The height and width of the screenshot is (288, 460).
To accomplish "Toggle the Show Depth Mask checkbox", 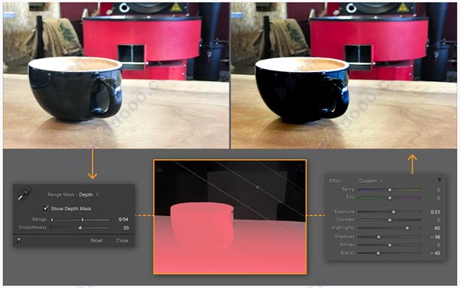I will coord(46,208).
